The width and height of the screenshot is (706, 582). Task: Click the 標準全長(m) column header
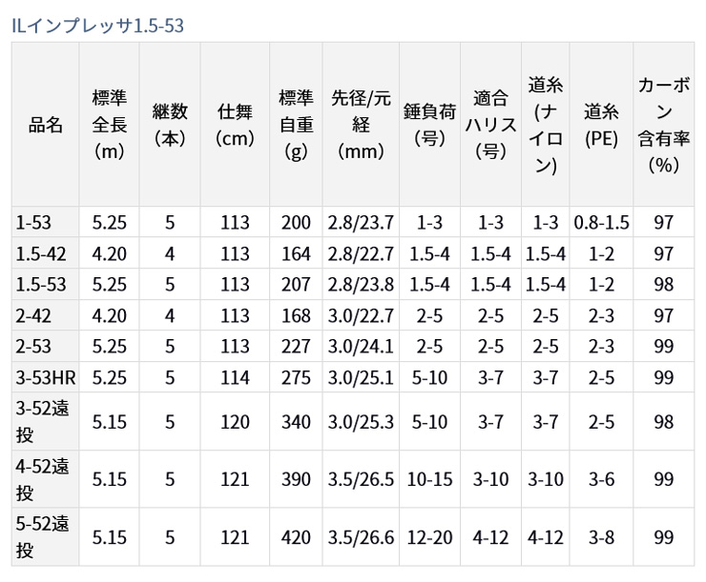point(109,125)
